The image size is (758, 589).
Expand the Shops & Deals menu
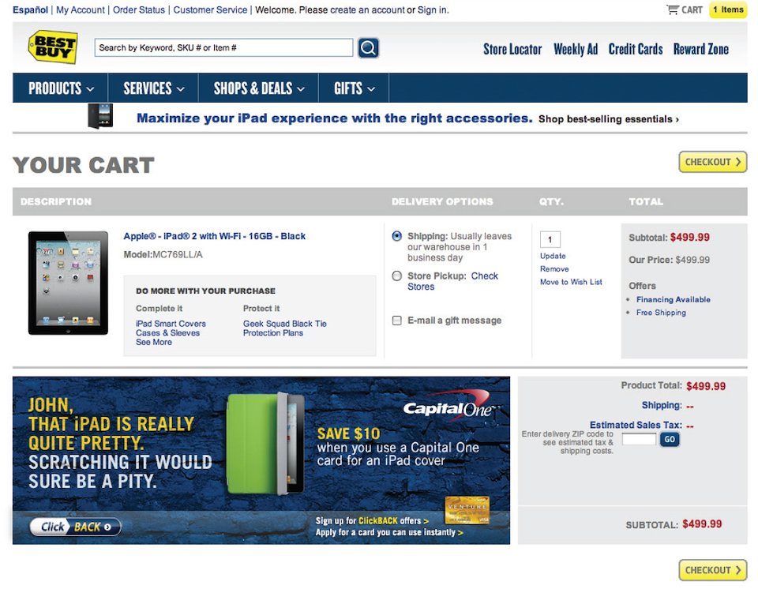[258, 88]
